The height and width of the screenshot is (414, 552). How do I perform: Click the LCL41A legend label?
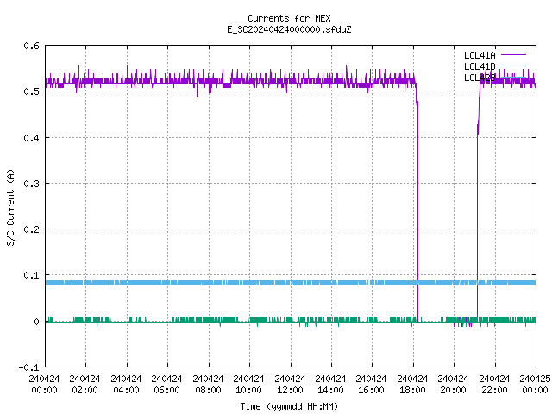click(480, 55)
